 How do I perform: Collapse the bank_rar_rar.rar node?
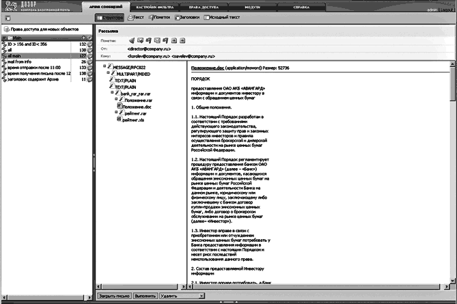click(x=112, y=92)
